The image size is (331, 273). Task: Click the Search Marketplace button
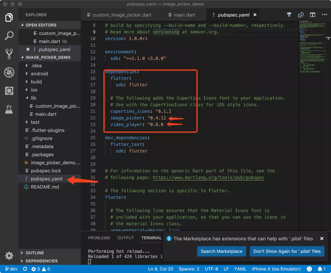pos(221,251)
